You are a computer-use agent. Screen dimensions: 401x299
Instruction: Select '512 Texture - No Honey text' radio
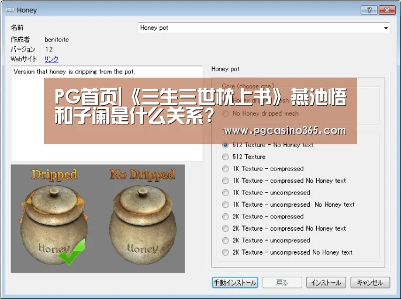pyautogui.click(x=225, y=145)
